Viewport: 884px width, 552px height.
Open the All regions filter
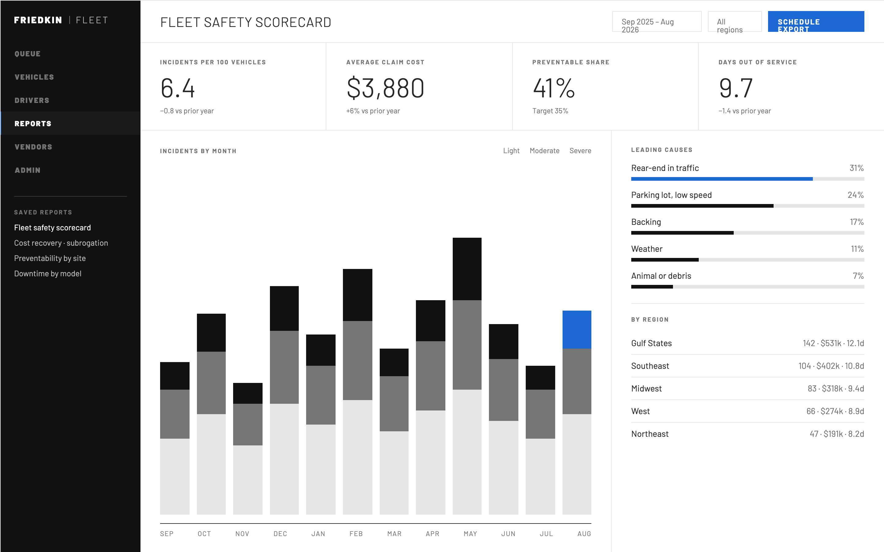[735, 21]
